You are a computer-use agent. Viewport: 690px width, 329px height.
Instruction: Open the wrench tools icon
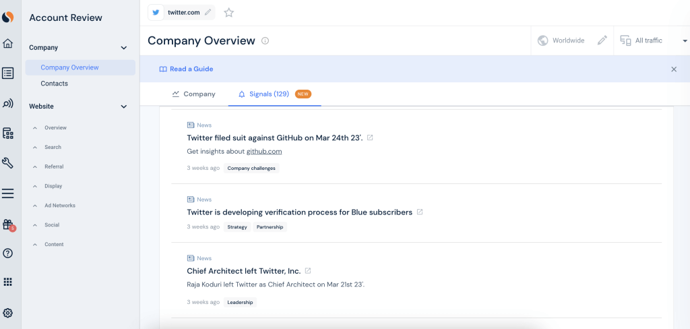tap(7, 163)
